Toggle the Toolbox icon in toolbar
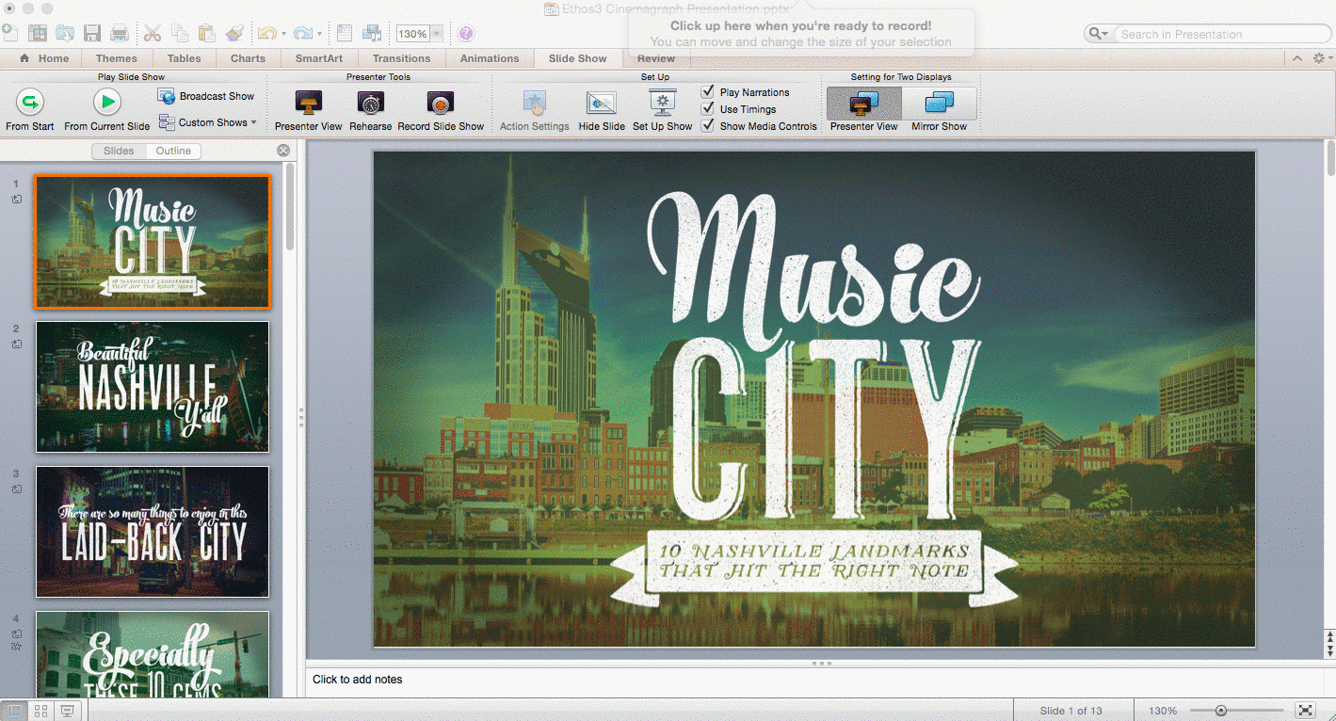 (x=345, y=33)
